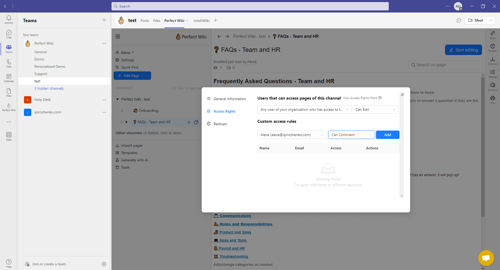
Task: Open more options for ipirozhenko.com team
Action: (x=104, y=112)
